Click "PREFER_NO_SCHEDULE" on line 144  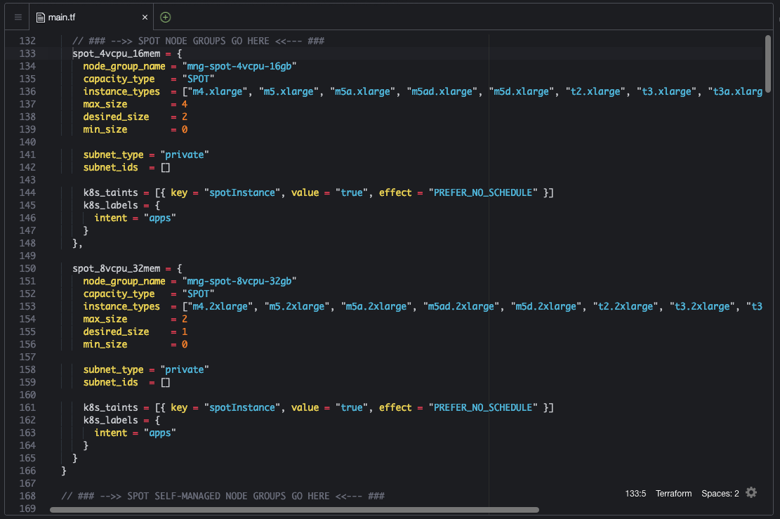click(483, 192)
